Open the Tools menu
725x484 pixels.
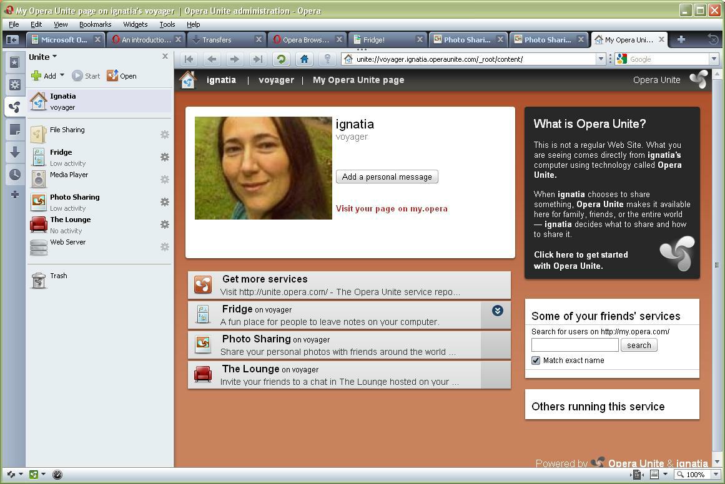(167, 24)
